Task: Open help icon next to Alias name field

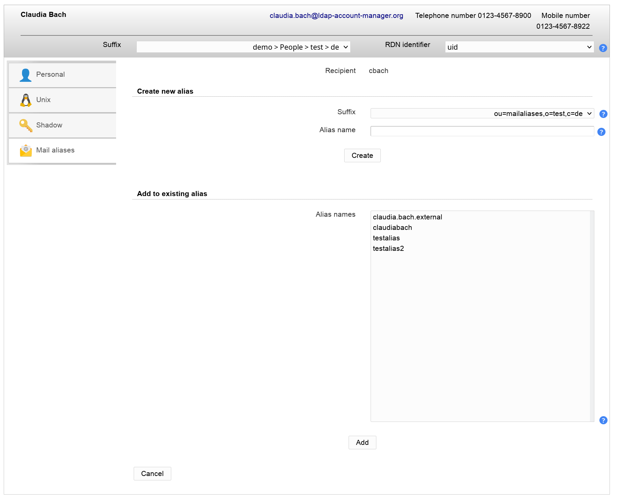Action: pyautogui.click(x=601, y=132)
